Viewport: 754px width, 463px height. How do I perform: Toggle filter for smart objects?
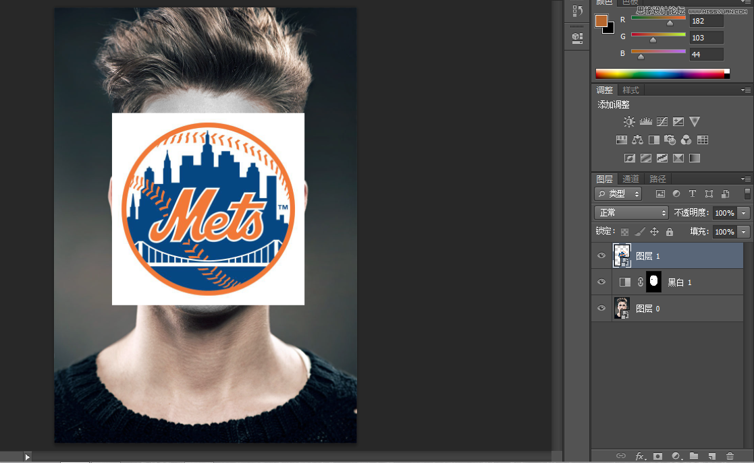point(725,193)
